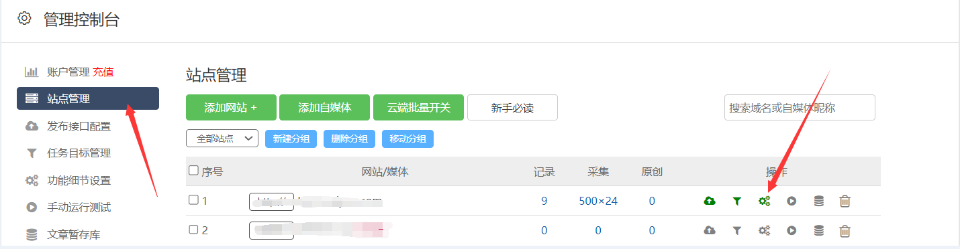Screen dimensions: 960x249
Task: Open the database stack icon in row 1
Action: [818, 201]
